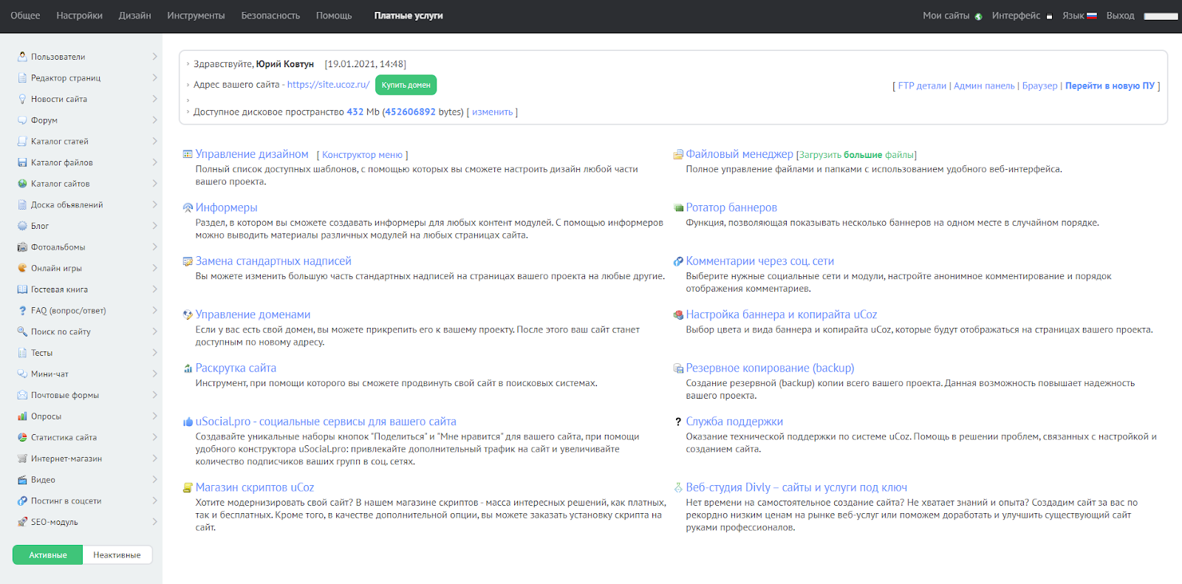Click Загрузить большие файлы link

[x=857, y=155]
